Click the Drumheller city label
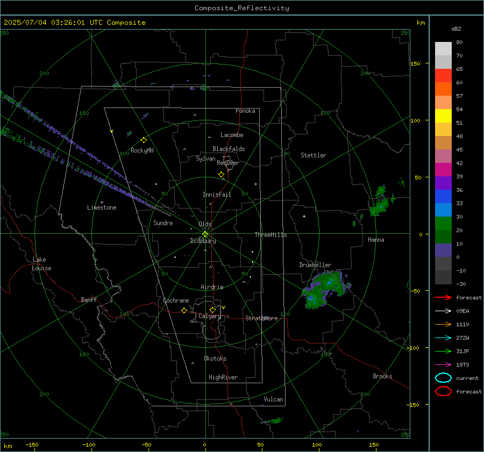The image size is (484, 452). pyautogui.click(x=315, y=265)
